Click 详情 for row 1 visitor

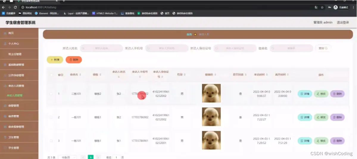pyautogui.click(x=305, y=94)
